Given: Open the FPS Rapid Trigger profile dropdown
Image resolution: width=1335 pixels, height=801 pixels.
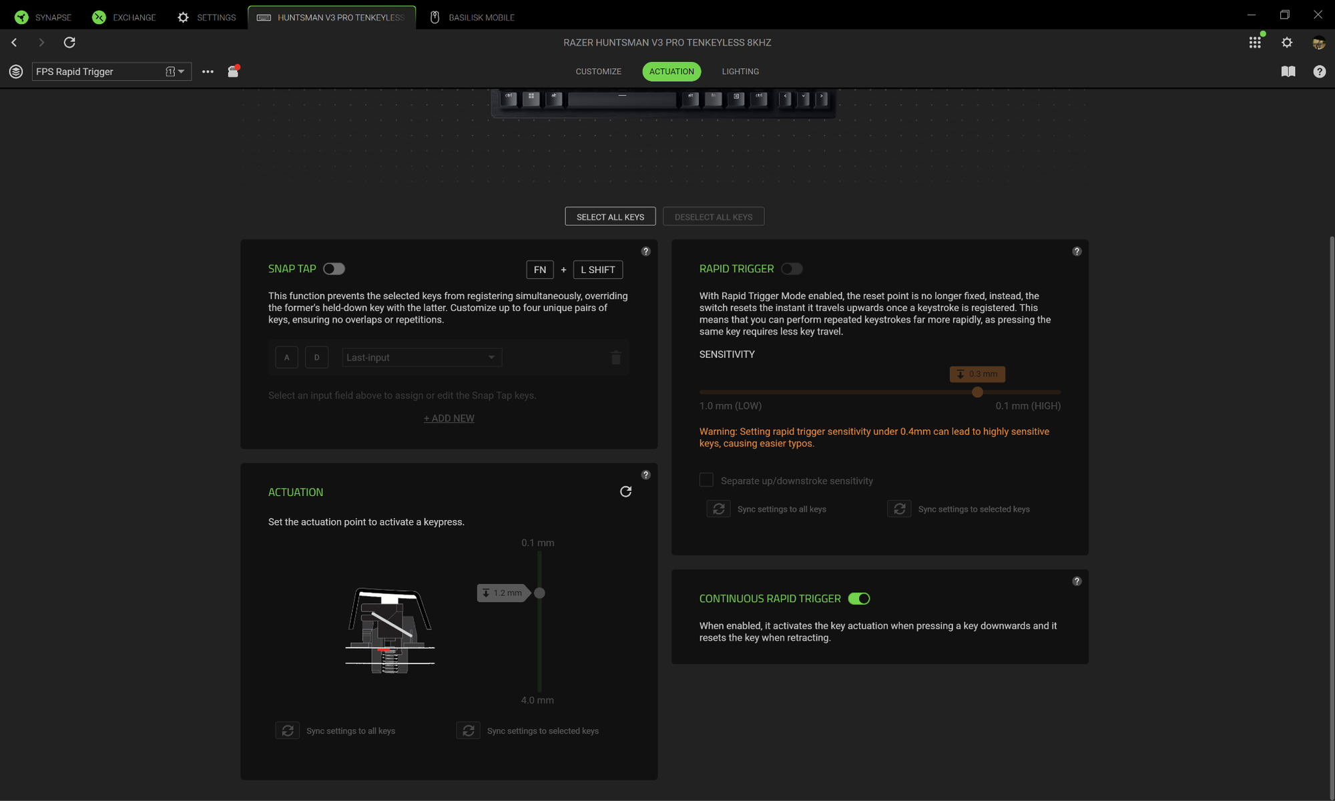Looking at the screenshot, I should 180,71.
